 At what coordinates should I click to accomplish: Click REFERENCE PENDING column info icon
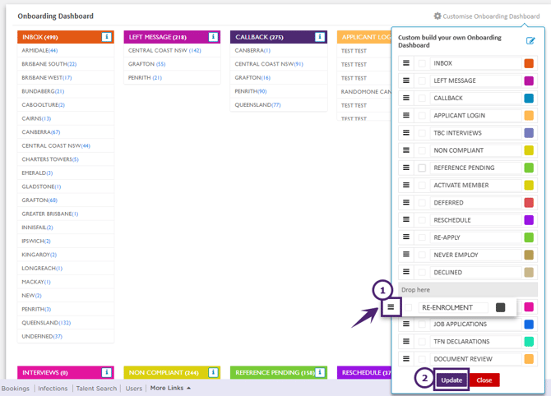click(x=320, y=372)
